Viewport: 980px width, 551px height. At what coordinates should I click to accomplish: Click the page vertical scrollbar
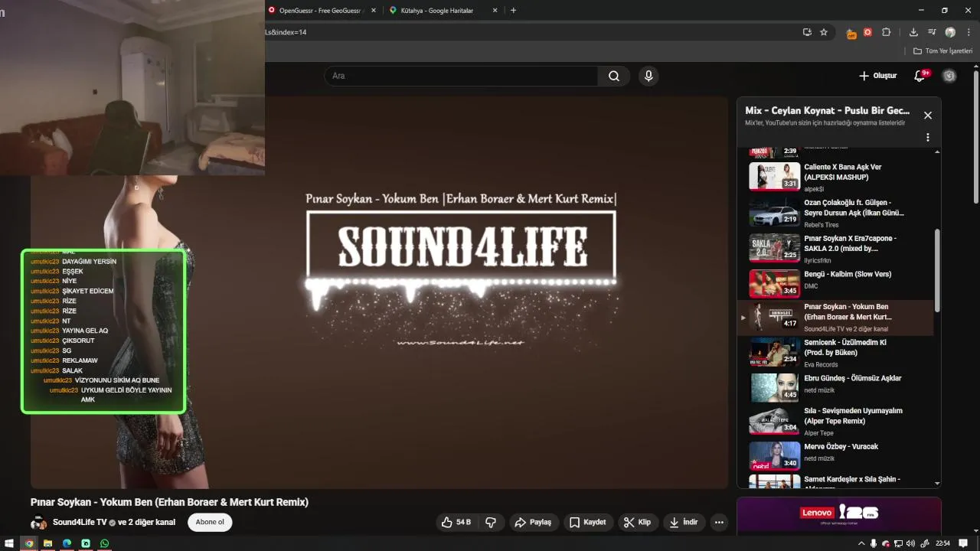pos(976,138)
